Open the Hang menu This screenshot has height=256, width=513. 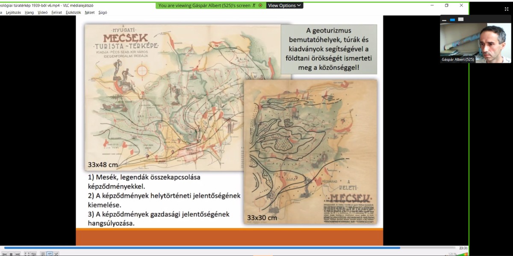(29, 12)
